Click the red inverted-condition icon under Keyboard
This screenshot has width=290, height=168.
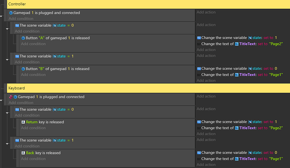[11, 97]
